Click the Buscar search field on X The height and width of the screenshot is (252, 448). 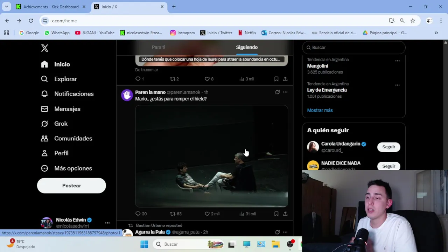tap(354, 48)
